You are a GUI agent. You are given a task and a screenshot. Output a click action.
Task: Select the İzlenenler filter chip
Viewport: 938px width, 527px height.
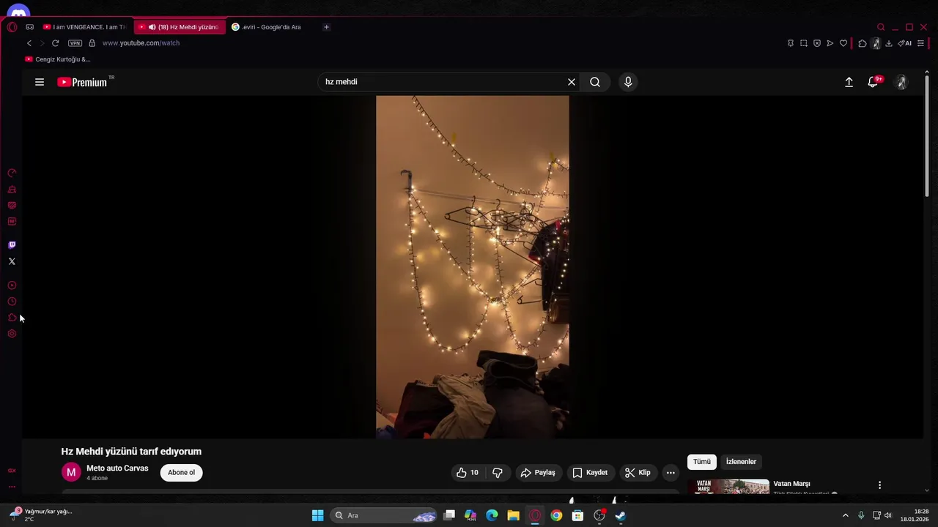pyautogui.click(x=741, y=462)
